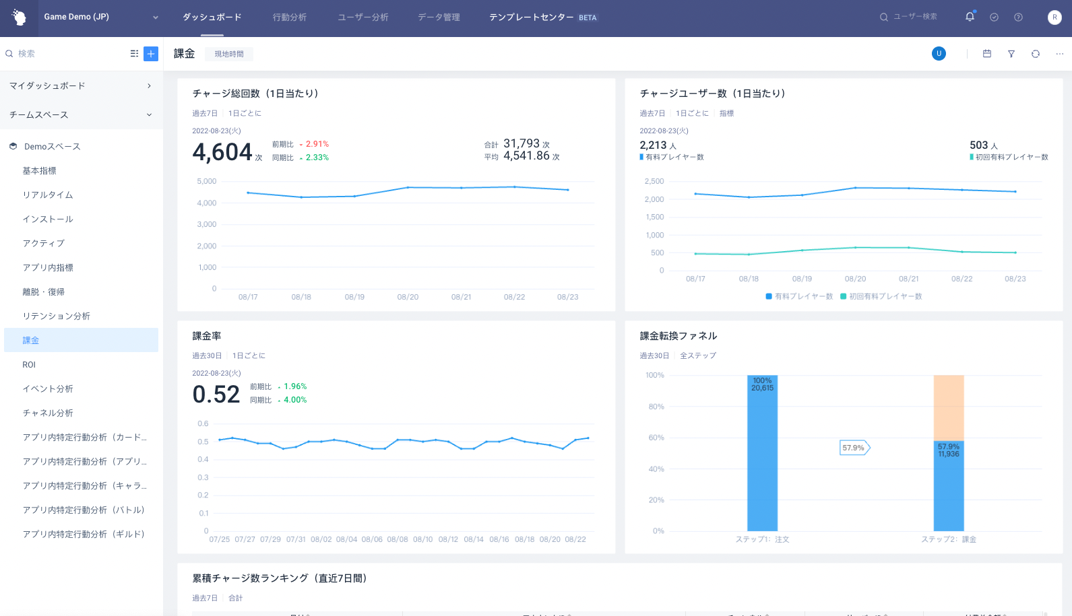Open イベント分析 dashboard
Image resolution: width=1072 pixels, height=616 pixels.
48,389
